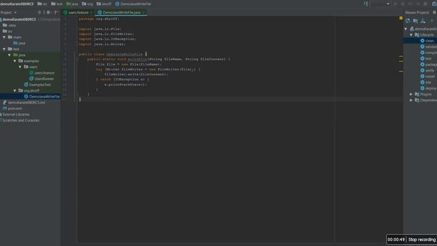Select the test Maven lifecycle goal
437x246 pixels.
426,59
